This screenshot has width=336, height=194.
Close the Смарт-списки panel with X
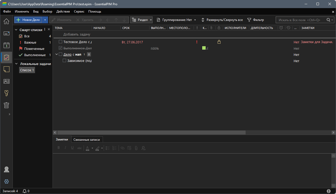click(49, 30)
